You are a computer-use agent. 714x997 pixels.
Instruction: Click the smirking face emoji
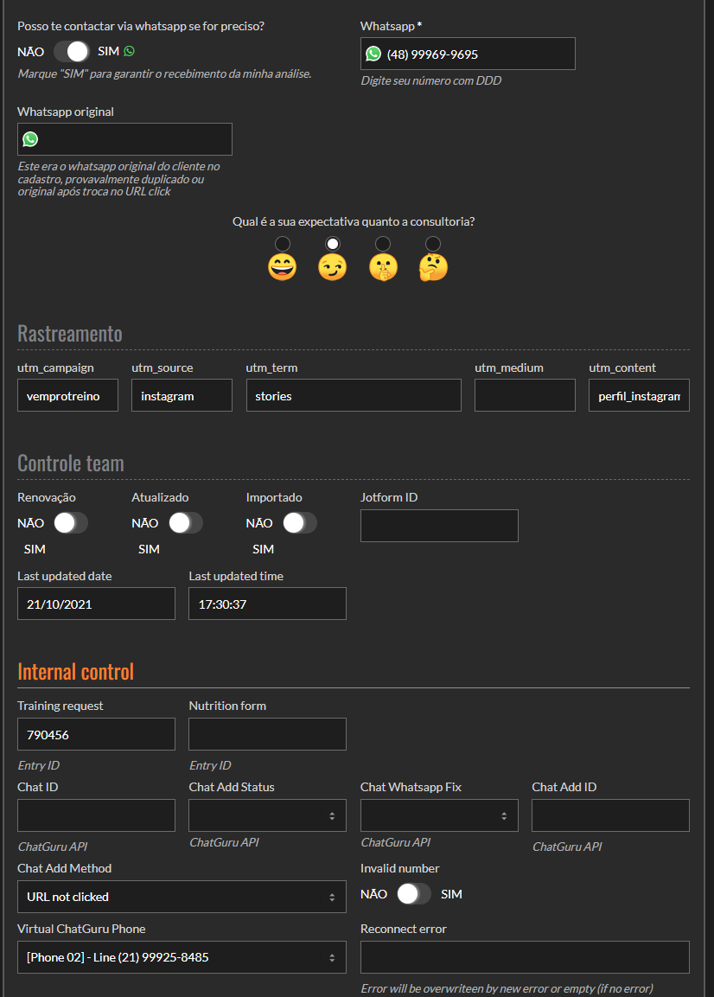coord(333,268)
